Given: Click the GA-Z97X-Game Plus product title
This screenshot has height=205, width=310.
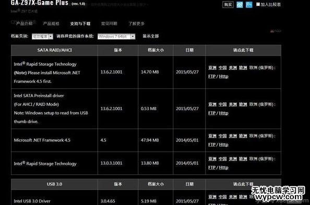Looking at the screenshot, I should pos(40,3).
